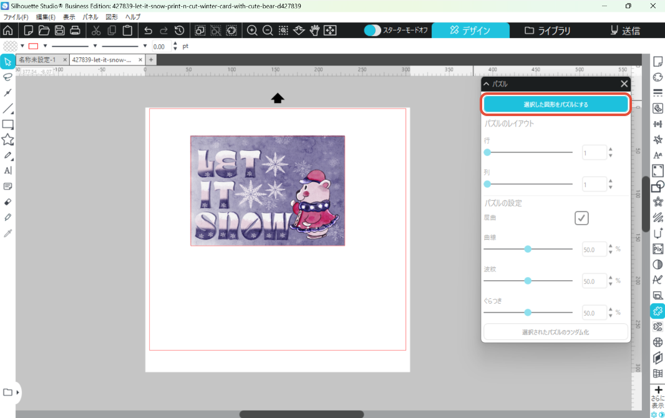Switch to the ライブラリ tab
Viewport: 665px width, 418px height.
[x=548, y=31]
